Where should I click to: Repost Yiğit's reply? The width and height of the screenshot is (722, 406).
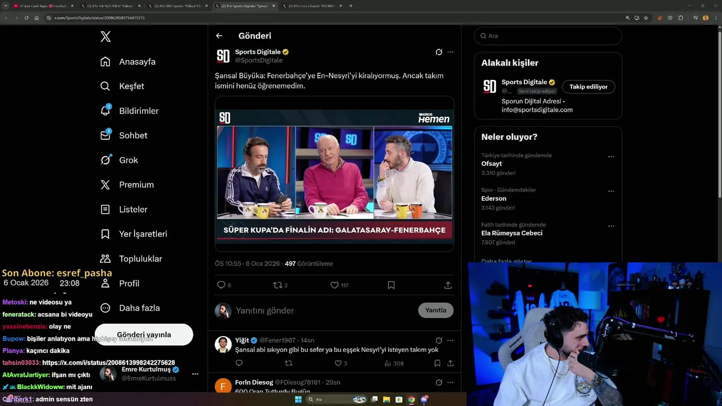[x=289, y=364]
